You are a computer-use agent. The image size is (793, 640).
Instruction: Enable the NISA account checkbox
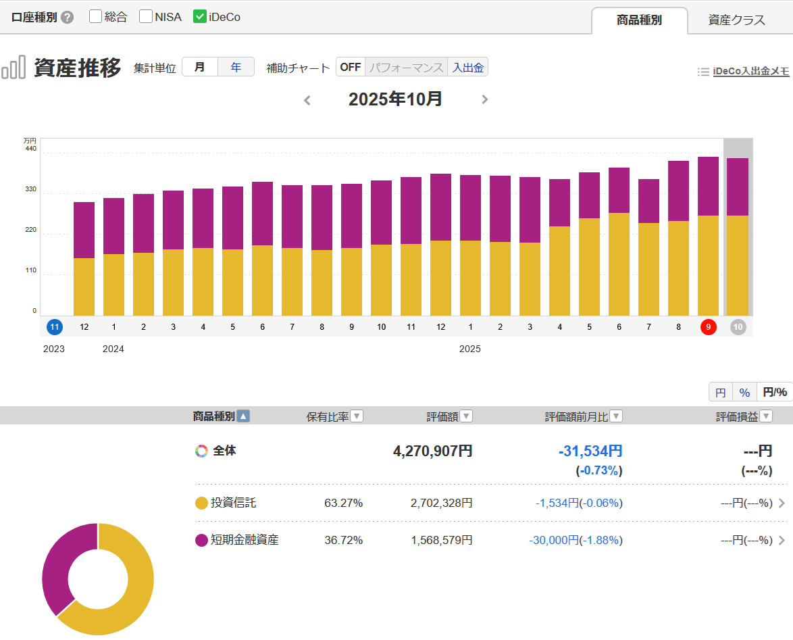[x=146, y=17]
